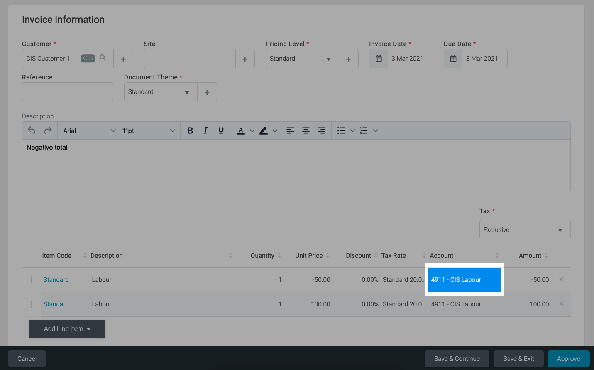594x370 pixels.
Task: Undo last edit in description editor
Action: click(x=32, y=131)
